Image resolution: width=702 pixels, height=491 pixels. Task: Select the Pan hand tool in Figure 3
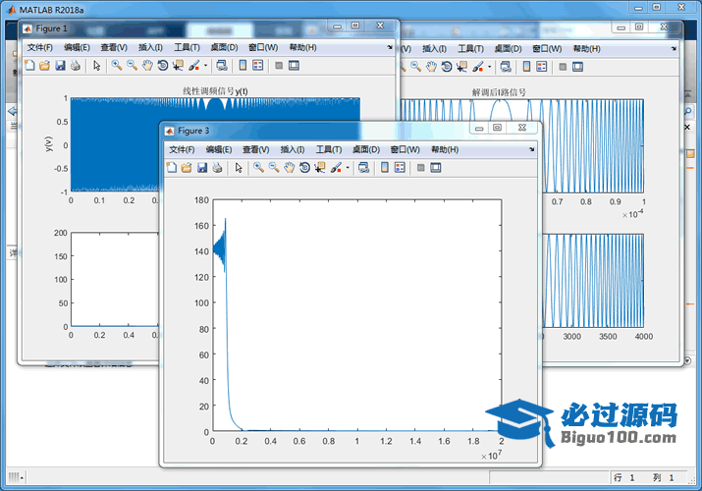click(x=289, y=168)
